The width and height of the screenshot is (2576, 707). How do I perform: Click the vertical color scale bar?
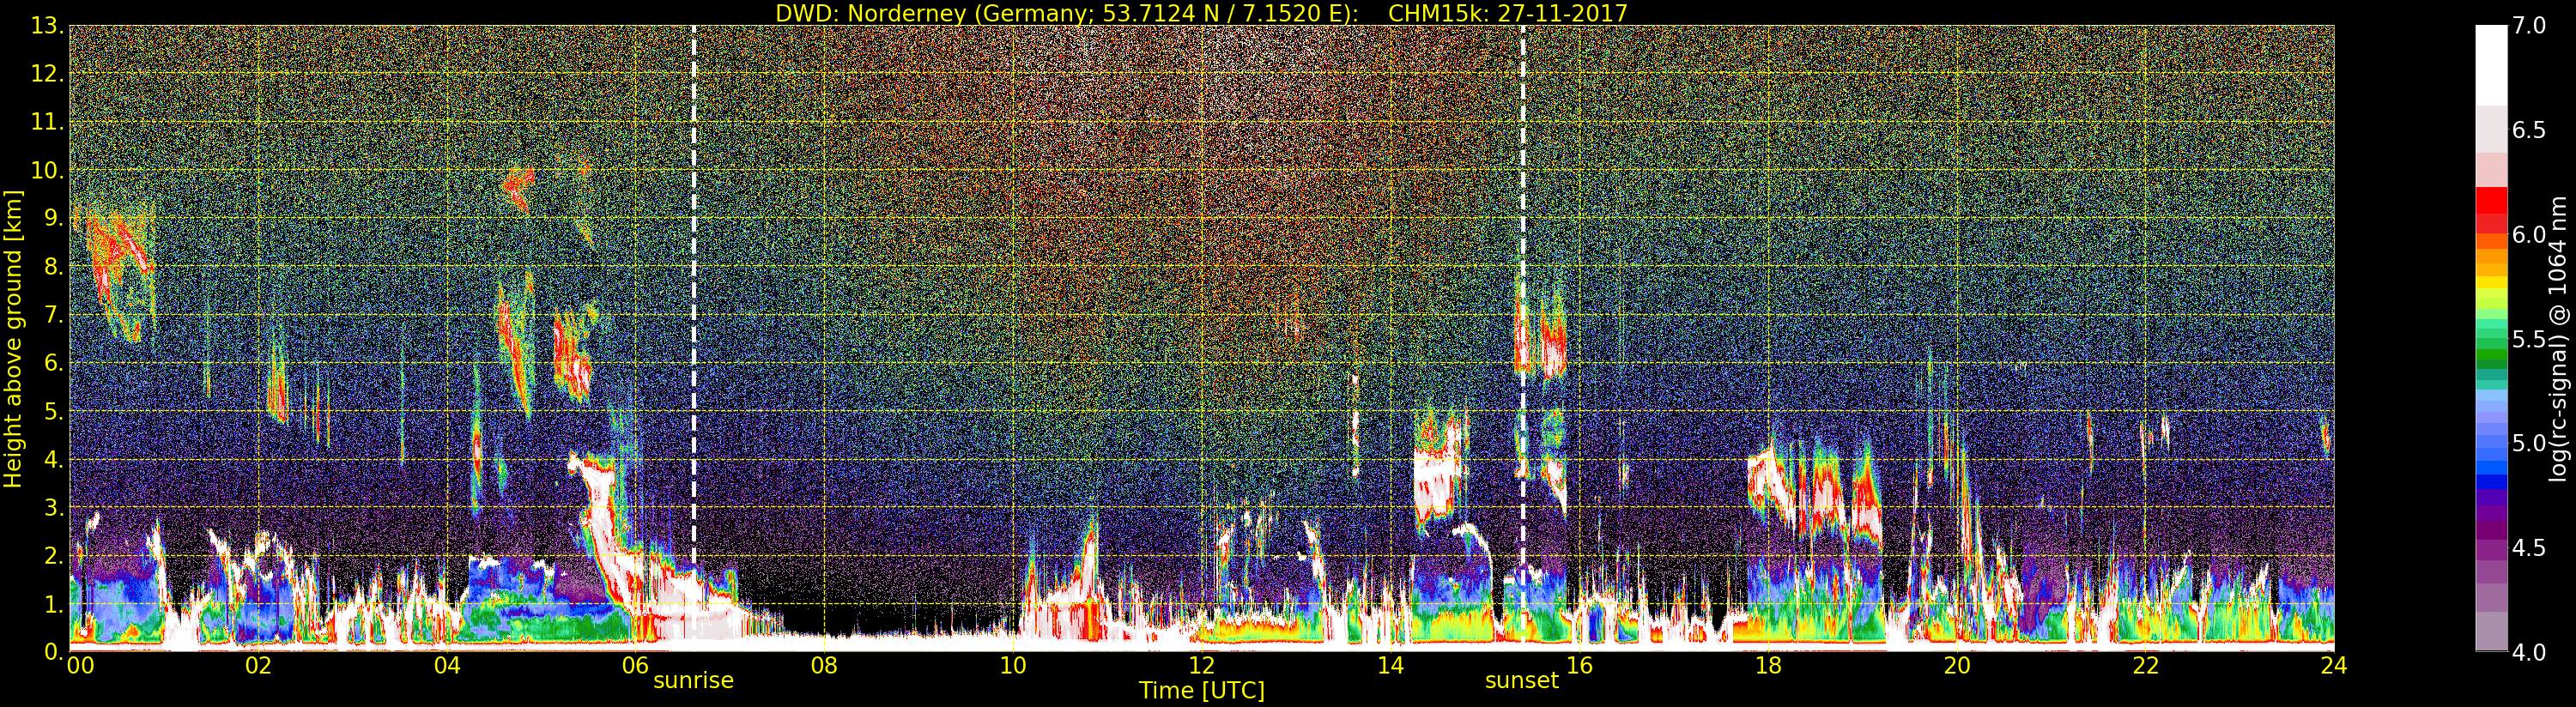[x=2491, y=338]
